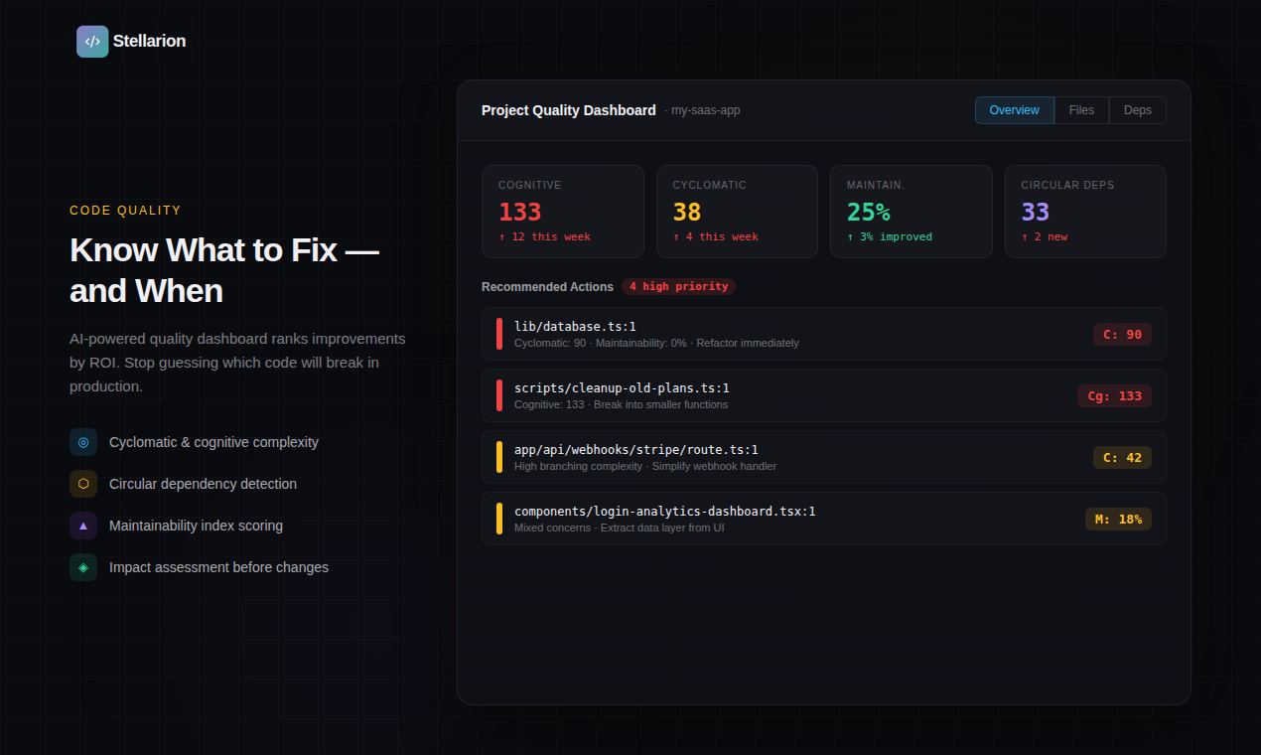Switch to the Files tab
This screenshot has width=1261, height=755.
pos(1081,109)
